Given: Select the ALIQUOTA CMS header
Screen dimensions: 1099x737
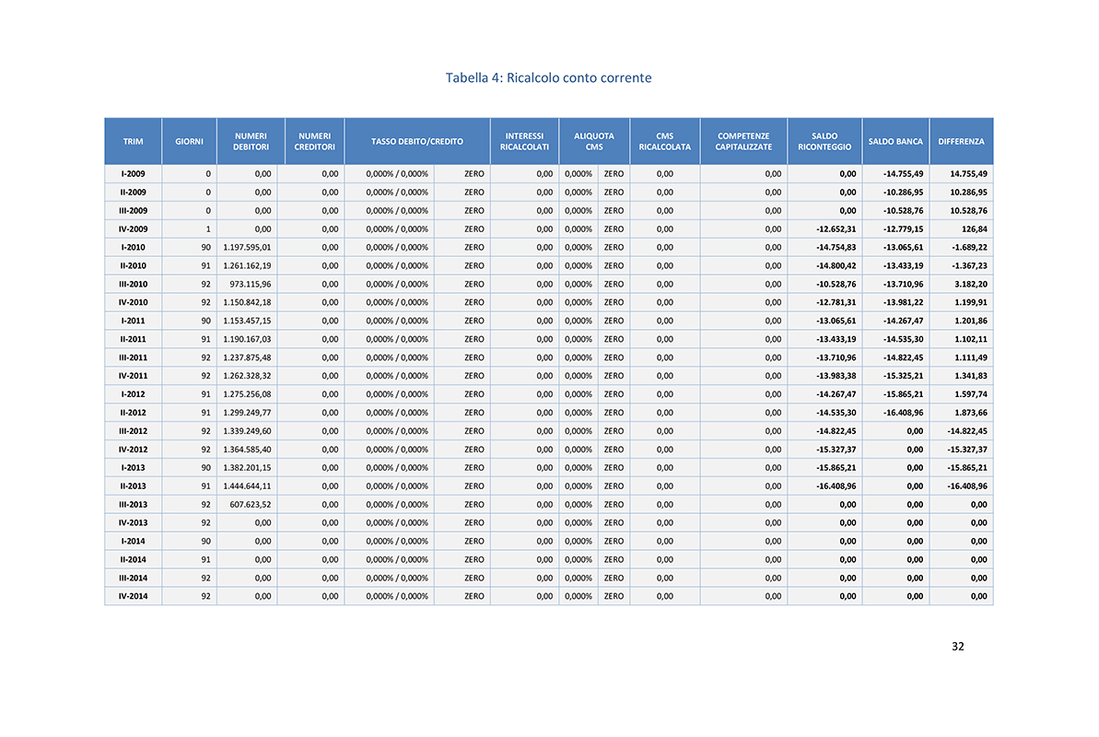Looking at the screenshot, I should point(594,142).
